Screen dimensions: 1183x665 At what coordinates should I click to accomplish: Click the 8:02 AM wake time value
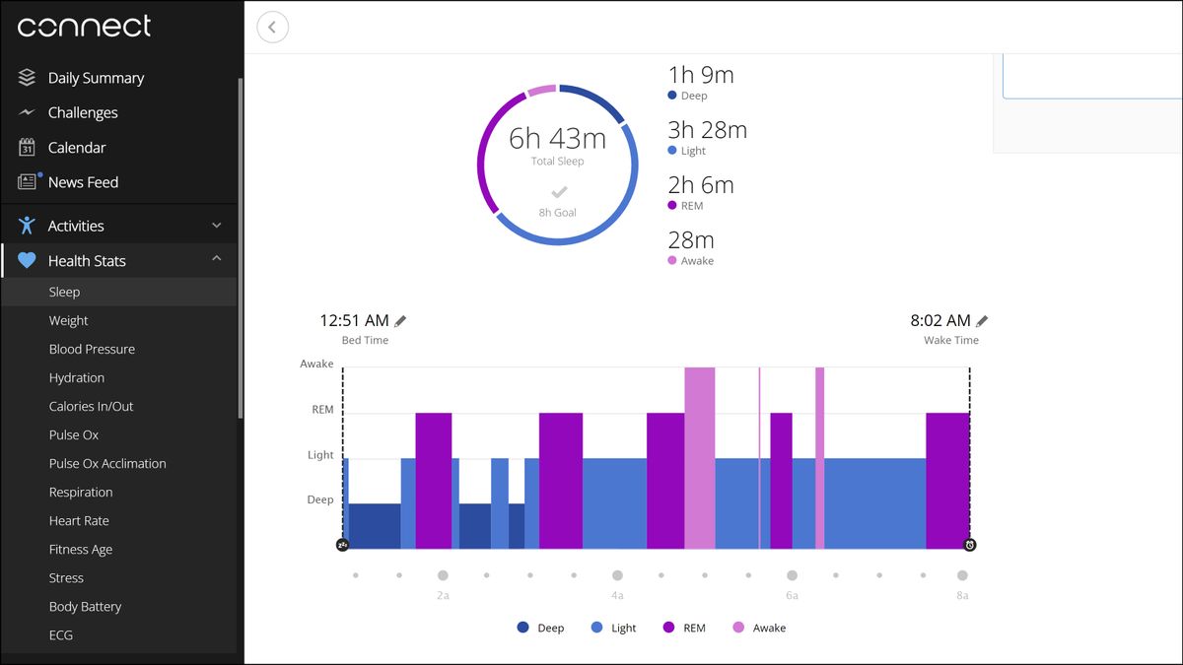point(940,320)
